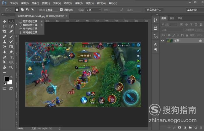Select the History Brush tool
Viewport: 204px width, 131px height.
[11, 42]
